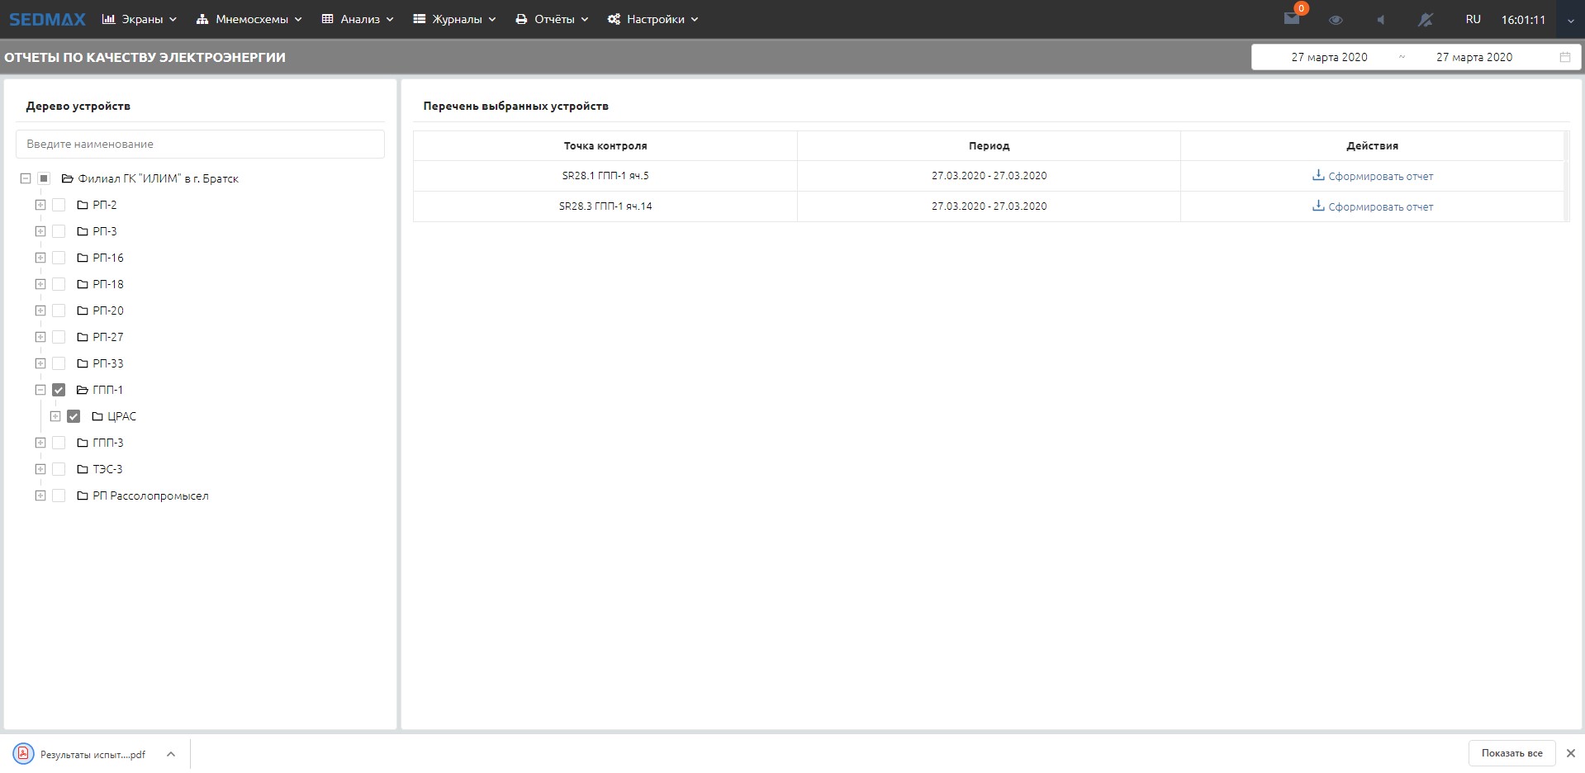Open the calendar icon in date range

coord(1564,57)
